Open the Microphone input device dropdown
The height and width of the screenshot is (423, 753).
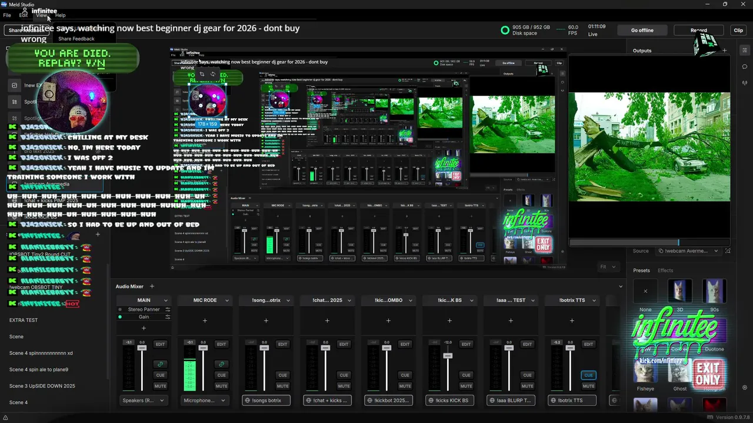point(205,400)
